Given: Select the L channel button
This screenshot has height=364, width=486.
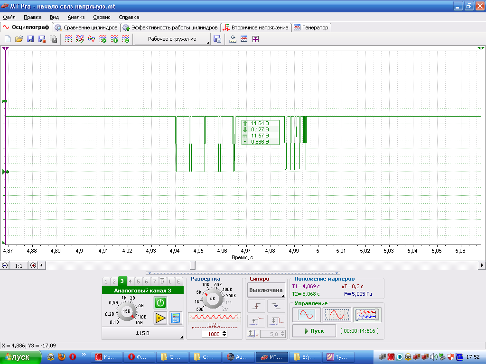Looking at the screenshot, I should (170, 282).
